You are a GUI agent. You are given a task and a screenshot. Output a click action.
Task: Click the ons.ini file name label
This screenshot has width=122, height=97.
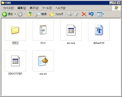click(43, 74)
